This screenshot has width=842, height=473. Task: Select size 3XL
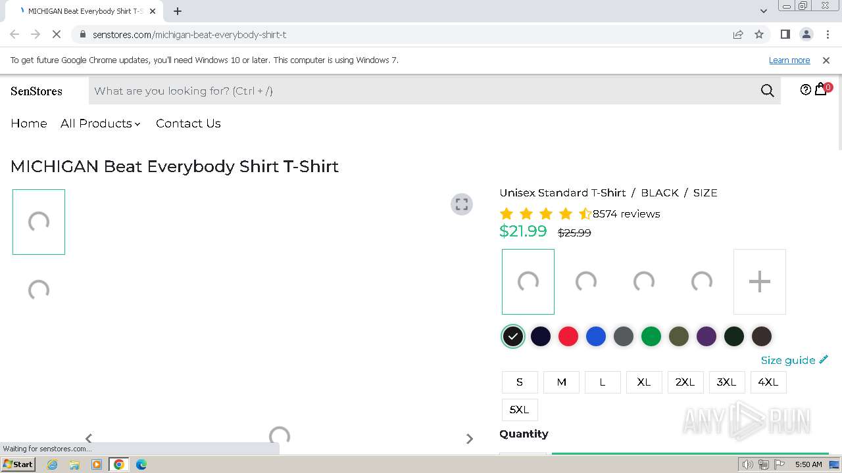[727, 382]
